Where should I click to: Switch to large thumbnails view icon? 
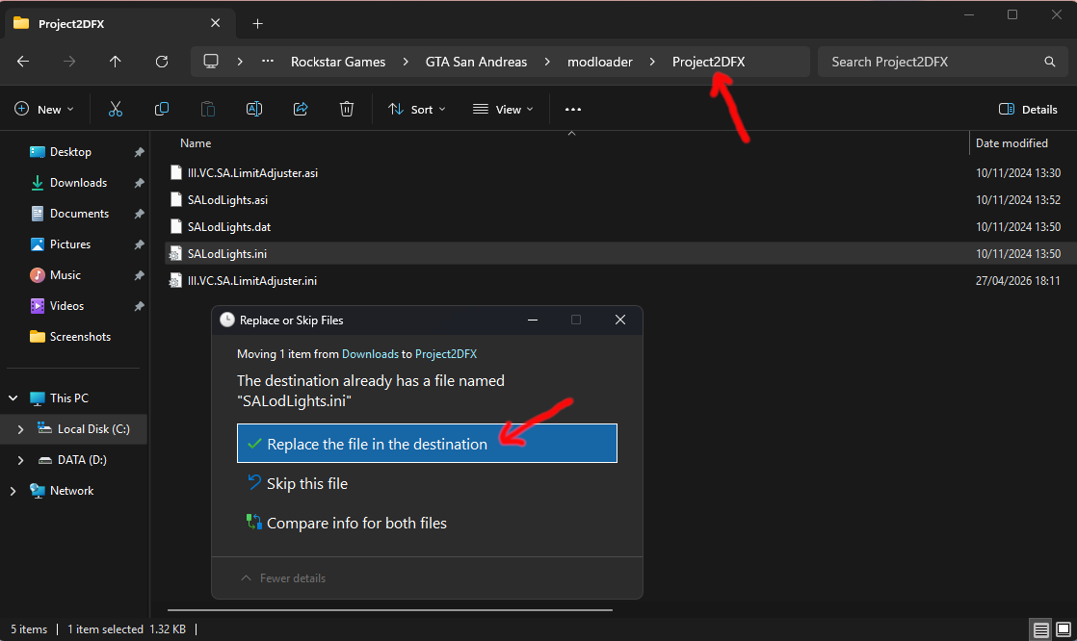[x=1063, y=629]
